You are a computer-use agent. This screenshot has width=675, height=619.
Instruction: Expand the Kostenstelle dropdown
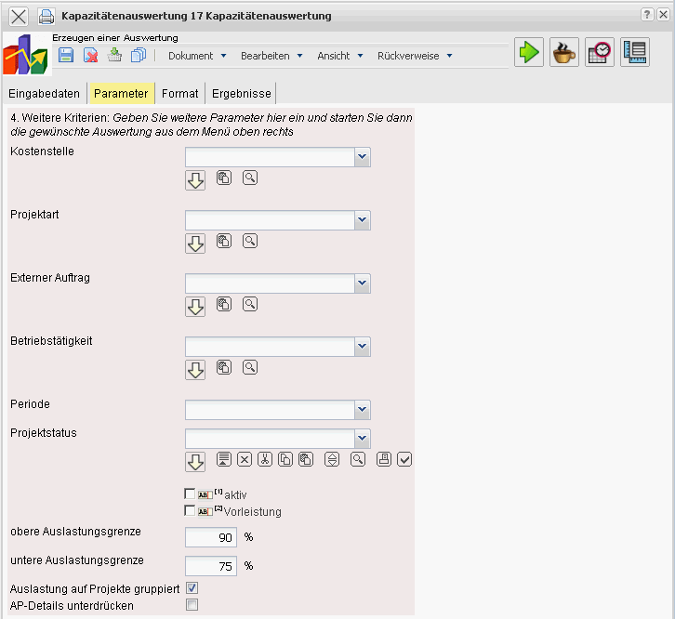[363, 157]
